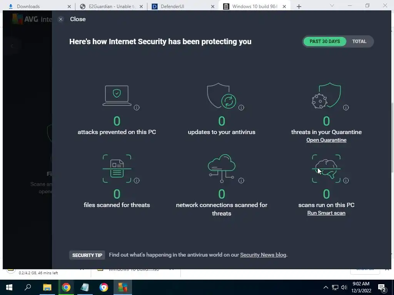Screen dimensions: 394x295
Task: Click the files scanned document icon
Action: coord(117,169)
